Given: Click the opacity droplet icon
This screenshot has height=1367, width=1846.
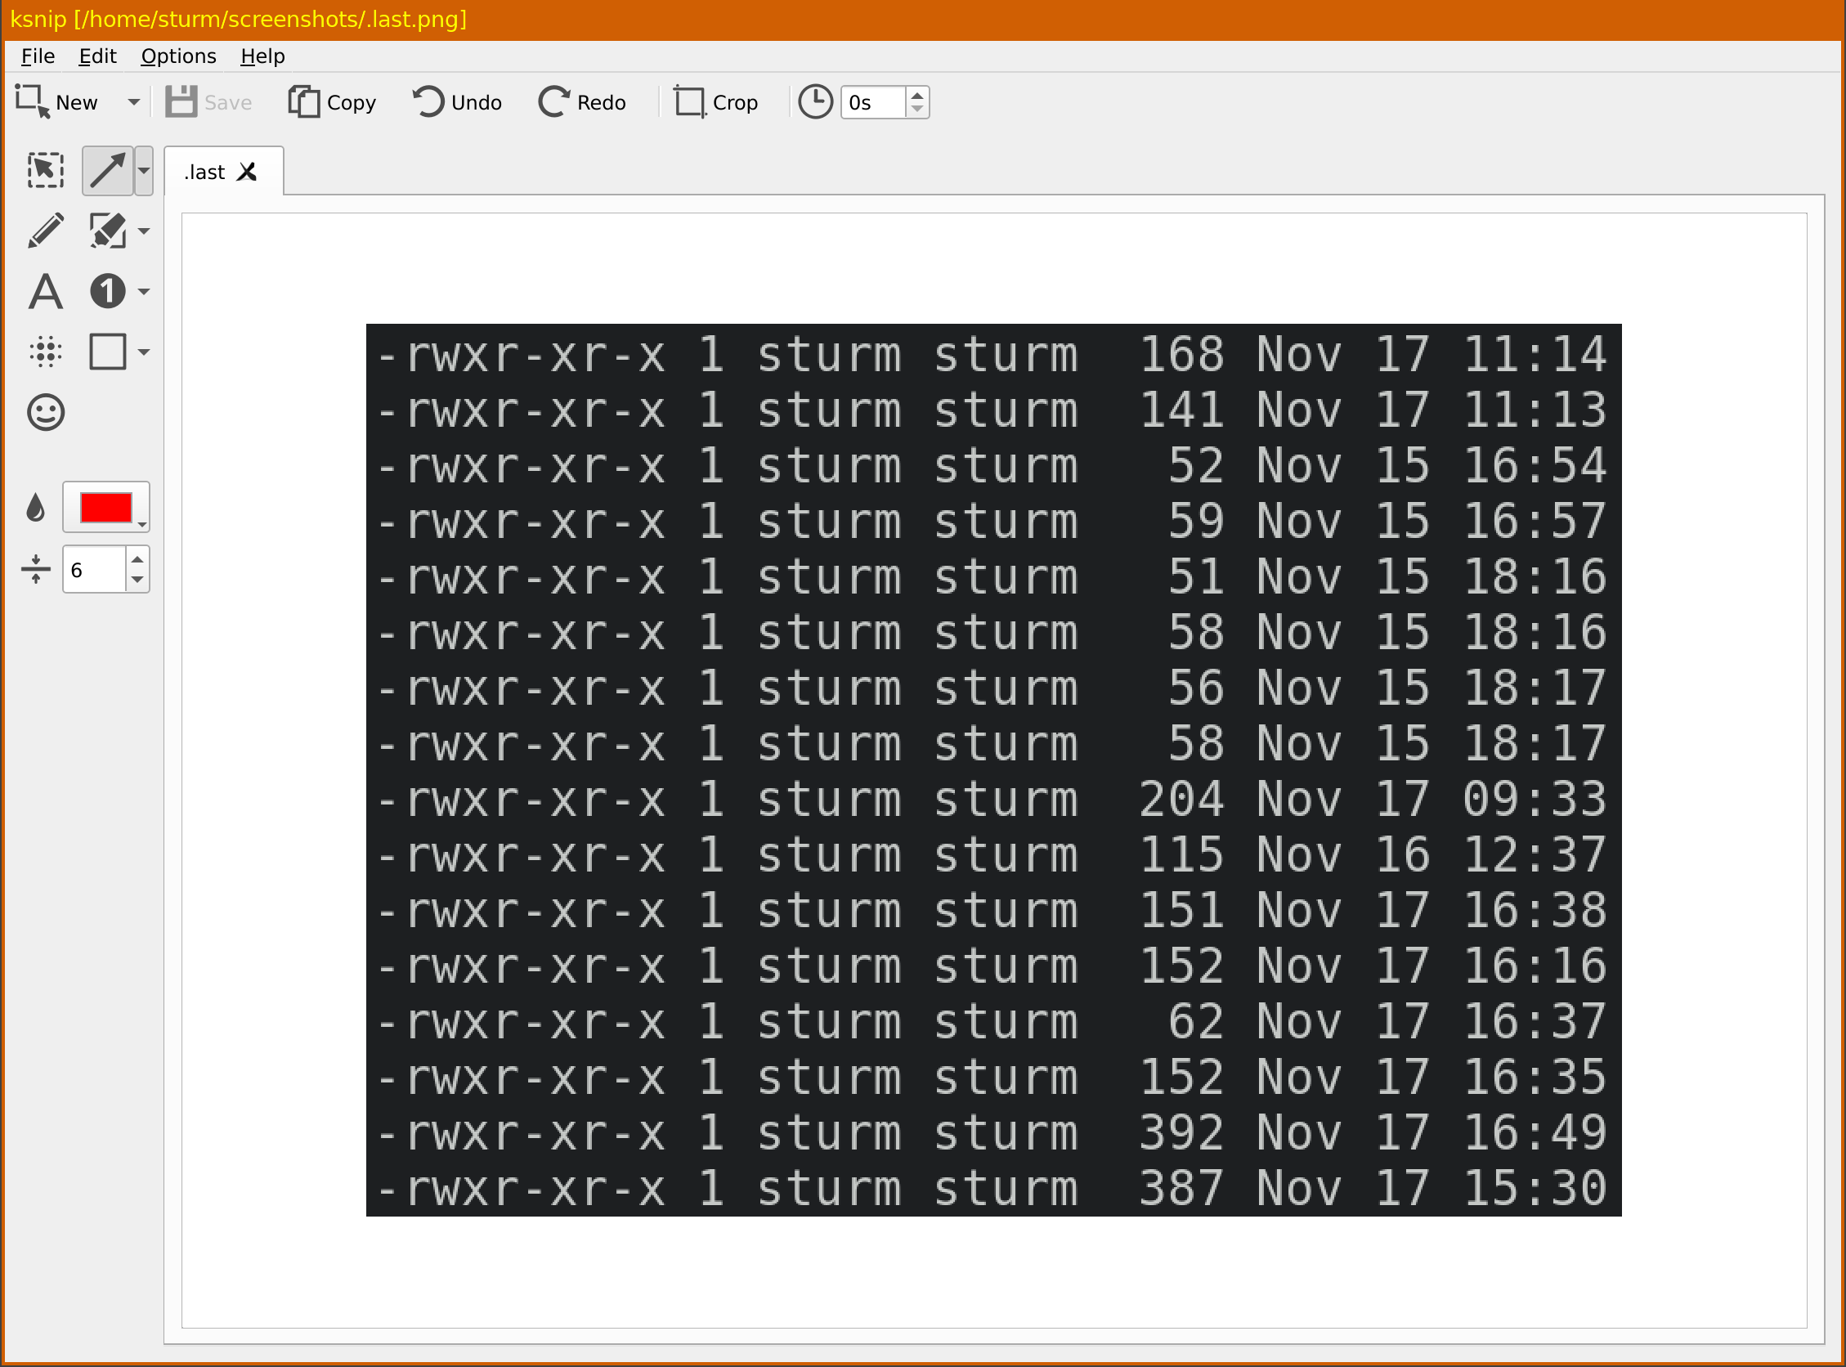Looking at the screenshot, I should click(36, 507).
